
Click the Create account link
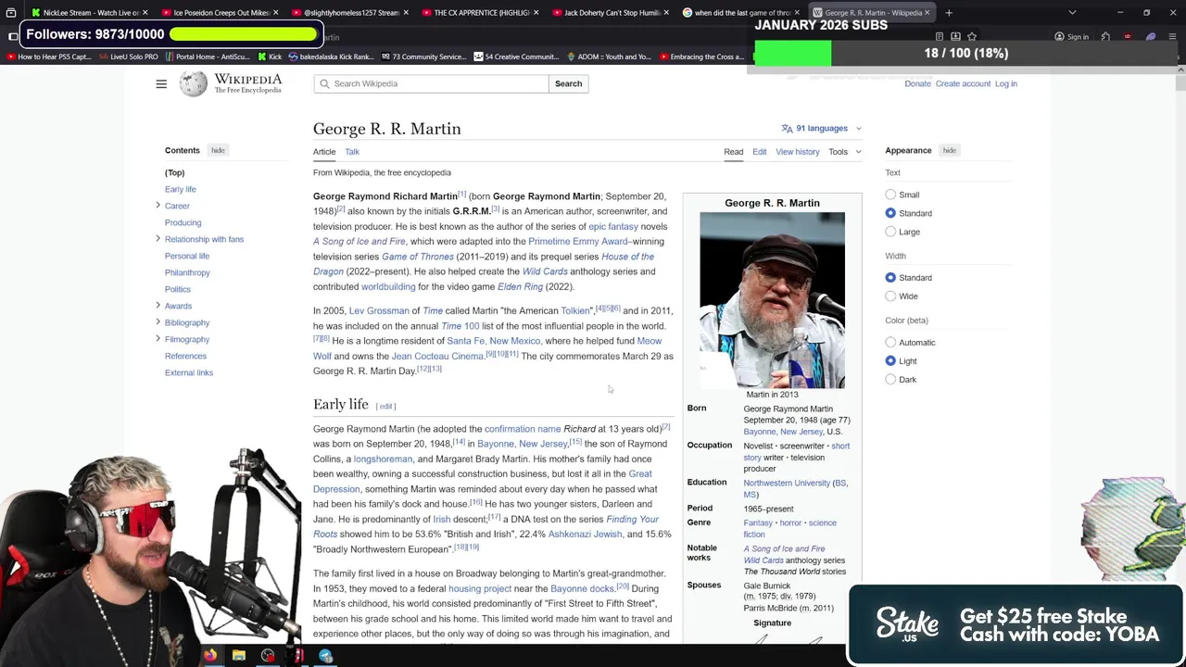(963, 84)
